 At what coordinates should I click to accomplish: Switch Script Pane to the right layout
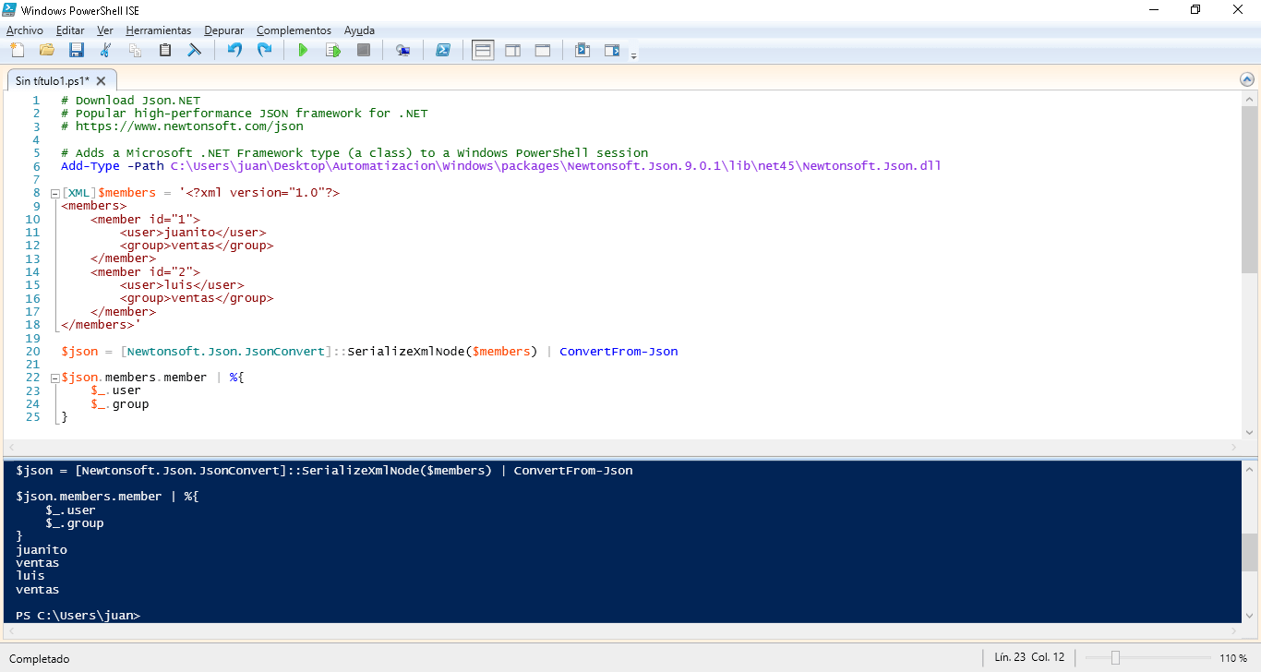pos(512,50)
